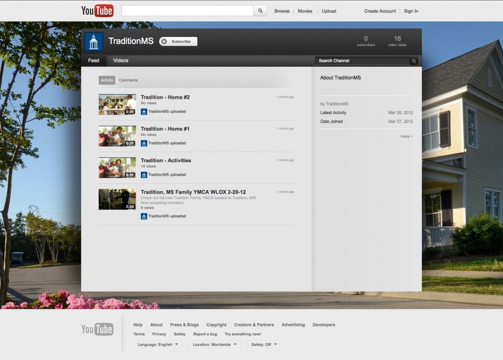Click the Try something new! link
This screenshot has height=360, width=503.
point(243,334)
